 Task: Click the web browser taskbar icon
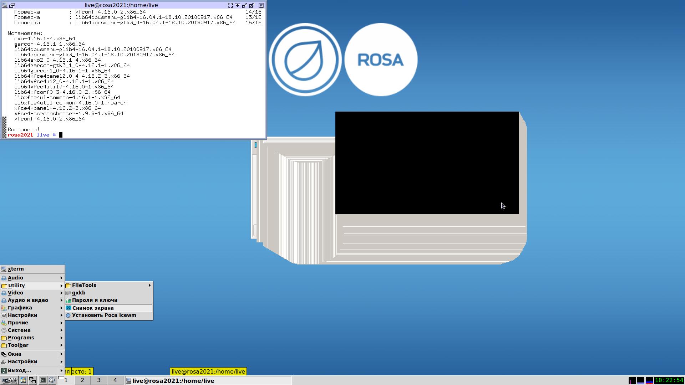point(52,380)
